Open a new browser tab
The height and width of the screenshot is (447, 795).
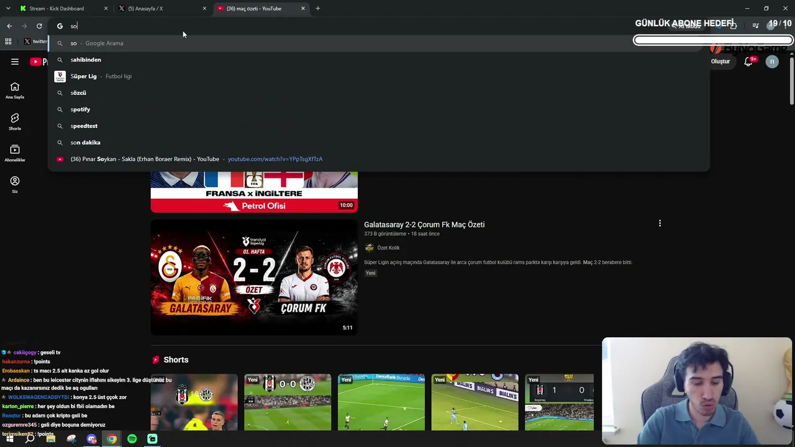[x=318, y=9]
